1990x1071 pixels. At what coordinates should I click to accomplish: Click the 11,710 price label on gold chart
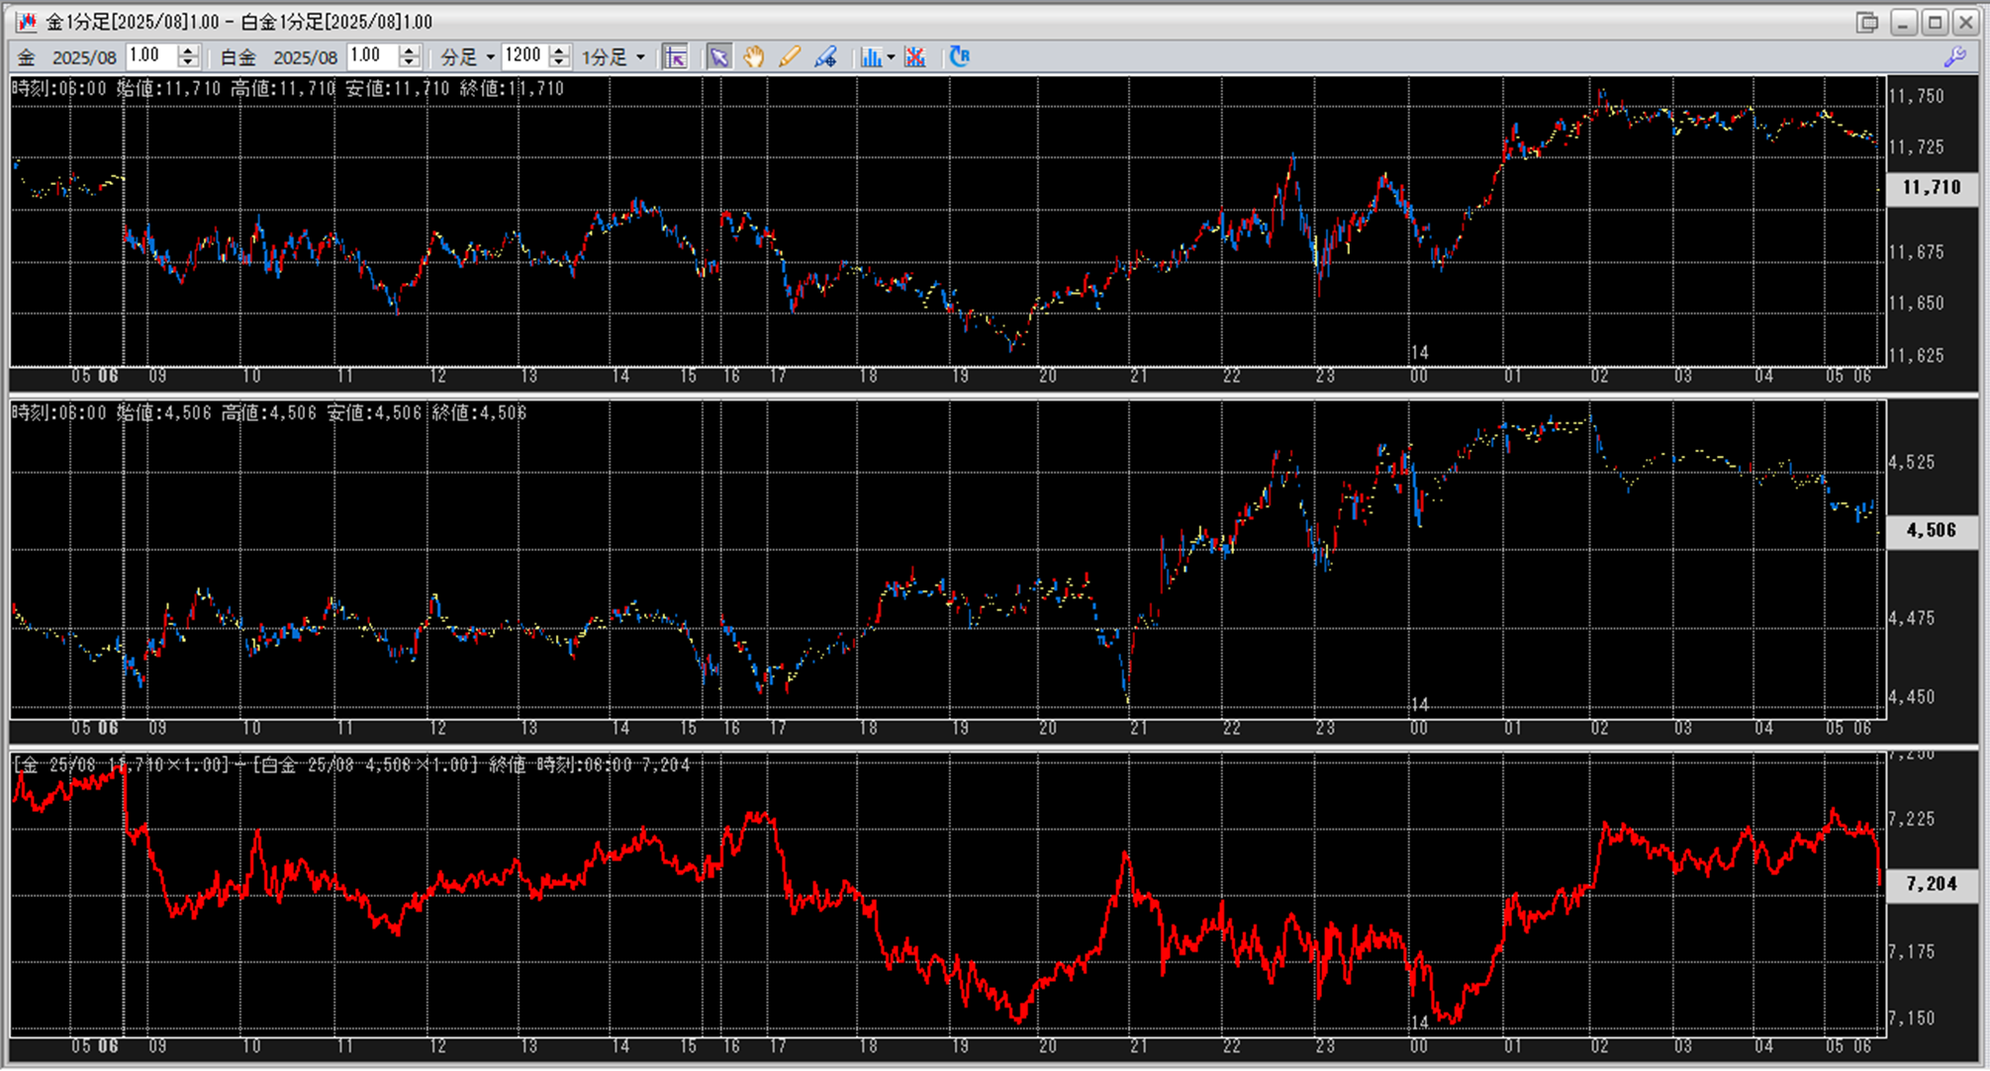[x=1930, y=187]
